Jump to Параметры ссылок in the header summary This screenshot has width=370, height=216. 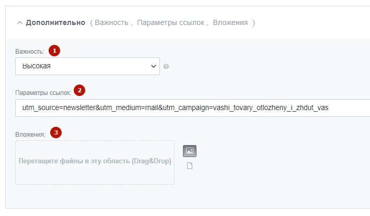[170, 22]
